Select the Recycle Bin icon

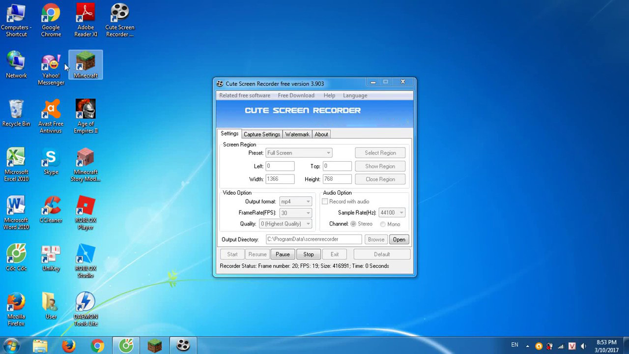click(x=16, y=113)
